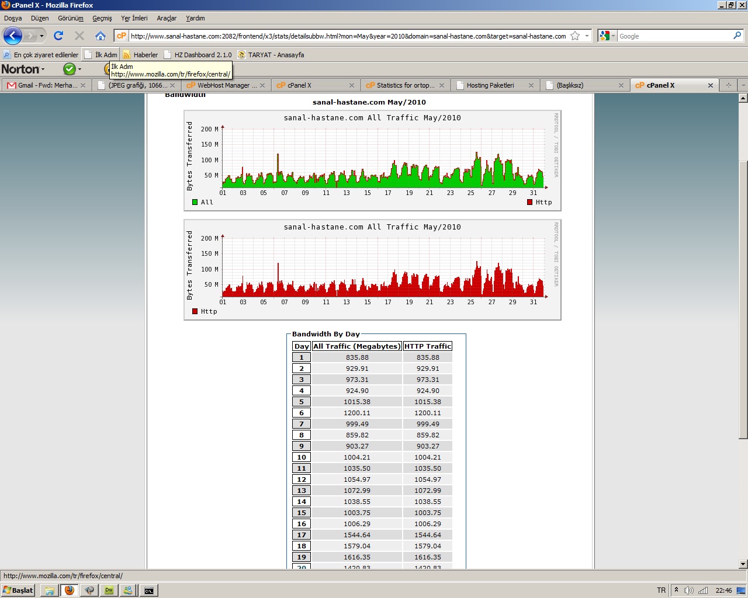Open 'En çok ziyaret edilenler' bookmark folder

pyautogui.click(x=41, y=55)
